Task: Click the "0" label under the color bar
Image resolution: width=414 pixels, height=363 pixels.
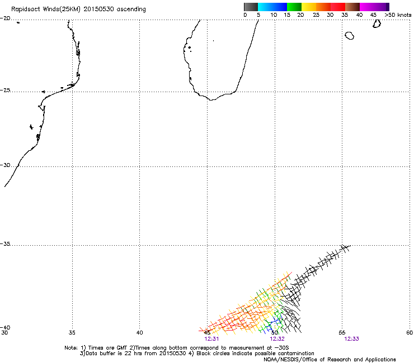Action: click(245, 15)
